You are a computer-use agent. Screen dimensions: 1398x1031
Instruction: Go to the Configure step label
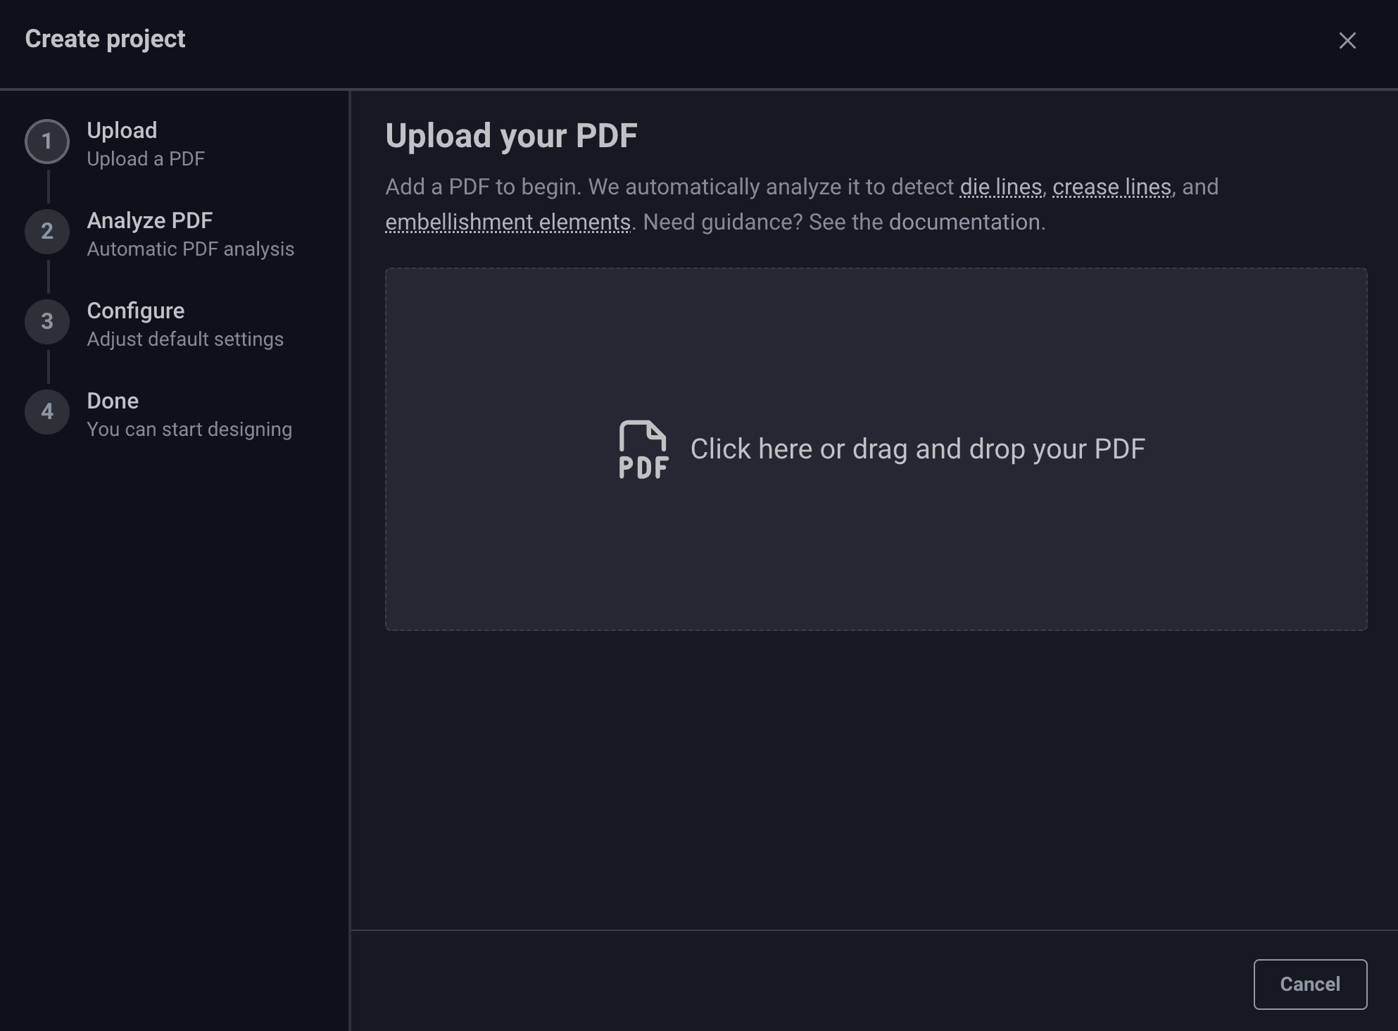coord(135,311)
